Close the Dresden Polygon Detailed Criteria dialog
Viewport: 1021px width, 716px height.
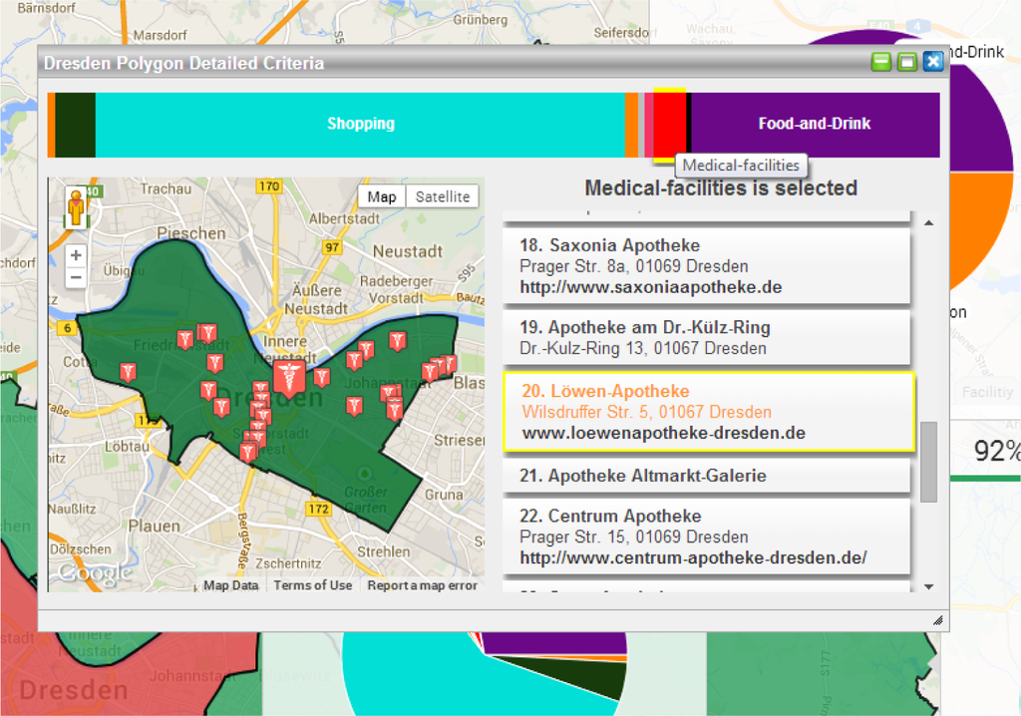932,63
